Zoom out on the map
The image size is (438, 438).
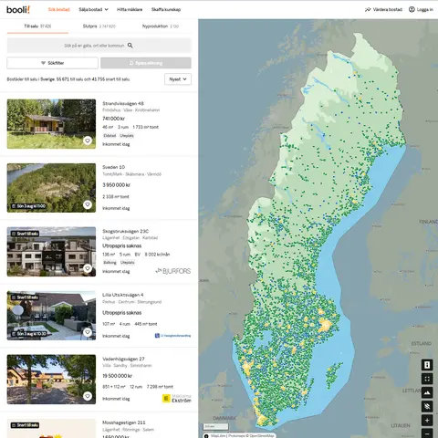point(427,433)
